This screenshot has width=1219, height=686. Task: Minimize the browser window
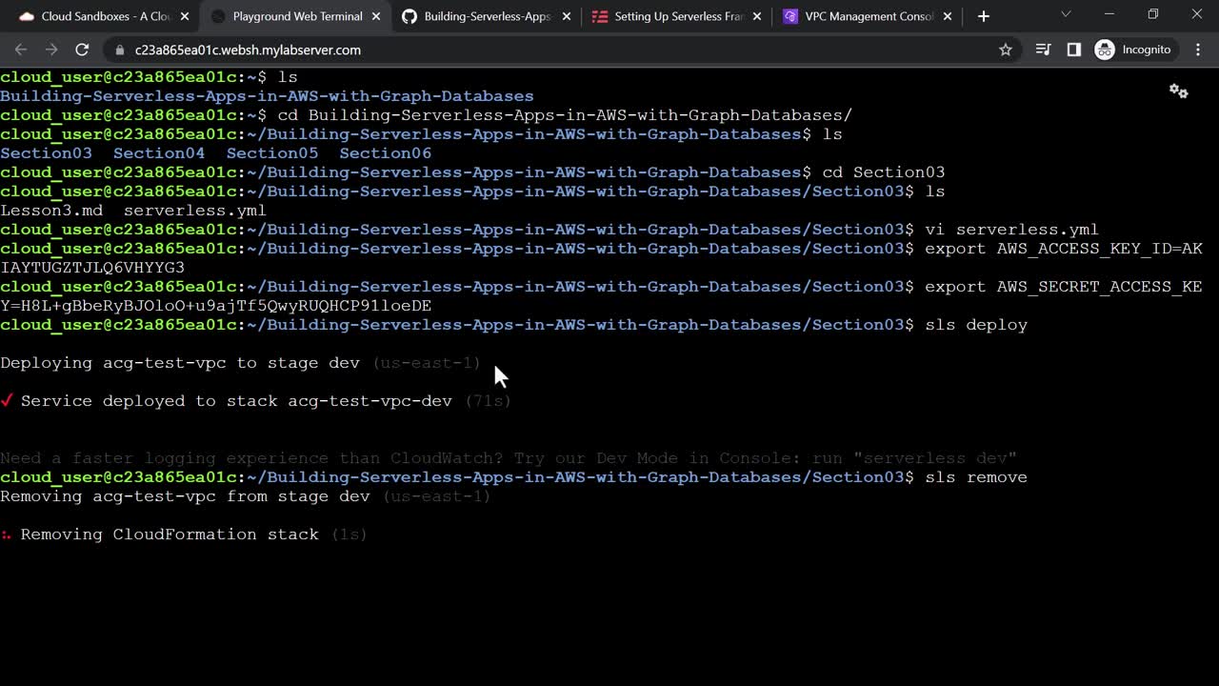(x=1109, y=14)
